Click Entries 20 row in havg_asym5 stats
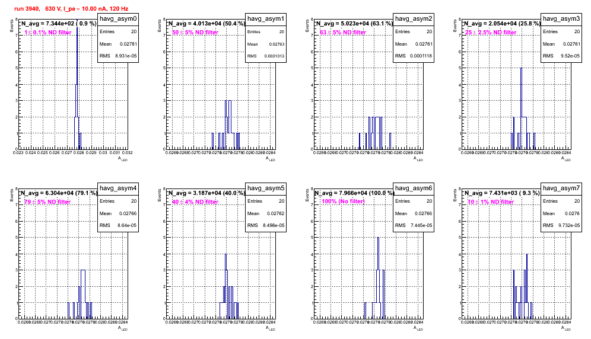Screen dimensions: 591x339 coord(266,201)
